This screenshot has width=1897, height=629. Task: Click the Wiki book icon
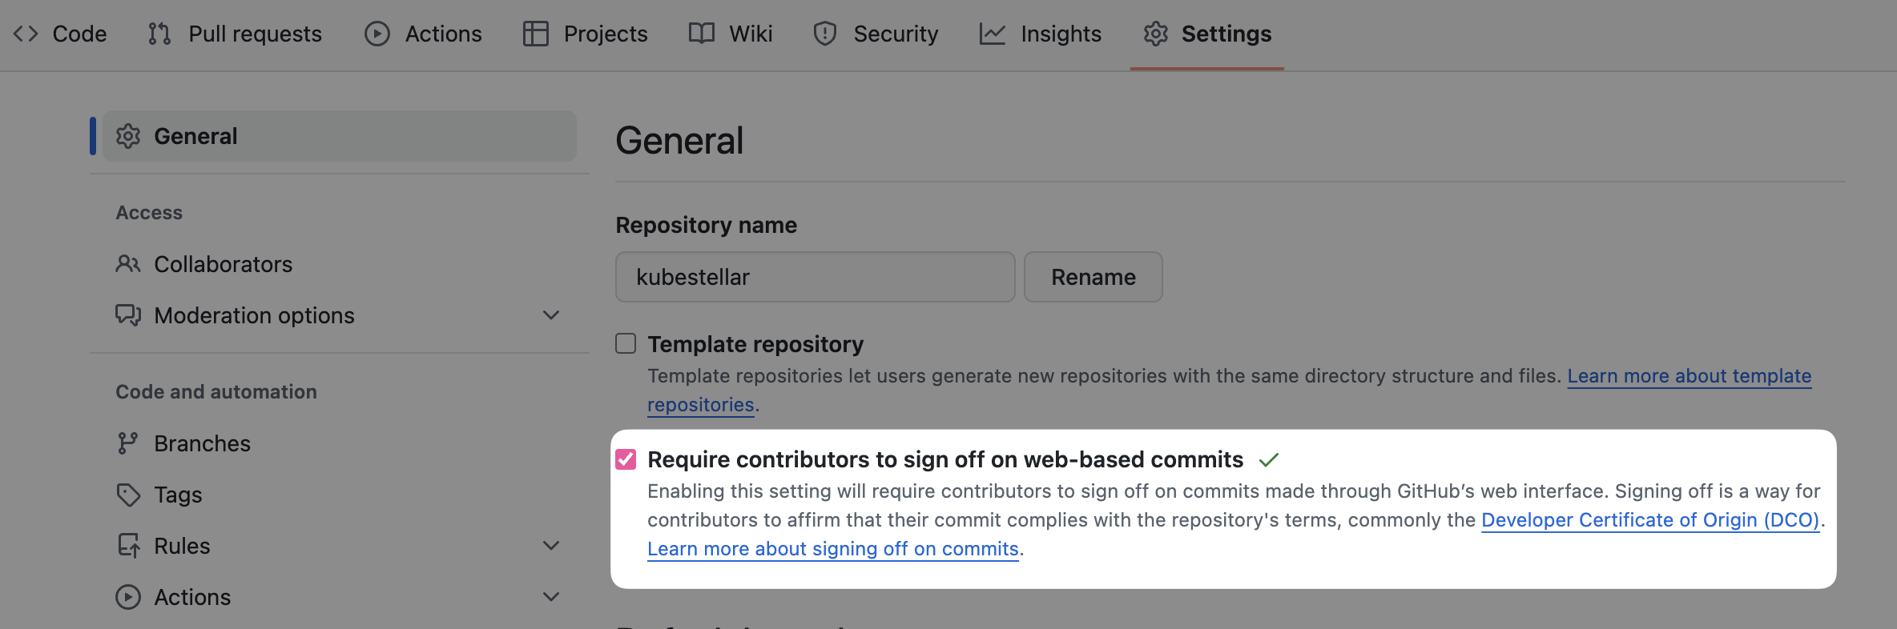coord(702,34)
